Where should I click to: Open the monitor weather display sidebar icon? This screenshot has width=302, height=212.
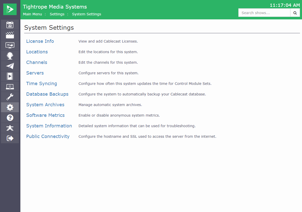[10, 45]
